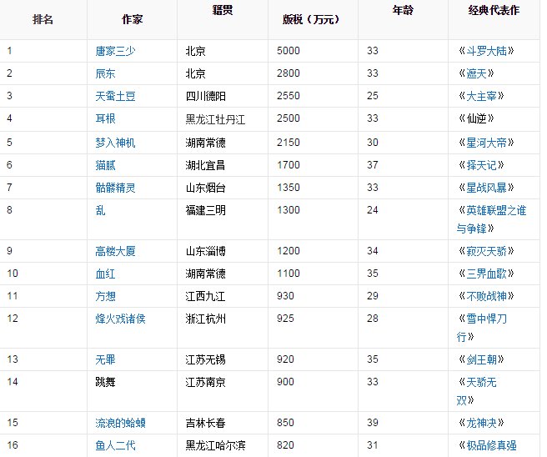Viewport: 547px width, 457px height.
Task: Select royalty value 2550
Action: point(289,96)
